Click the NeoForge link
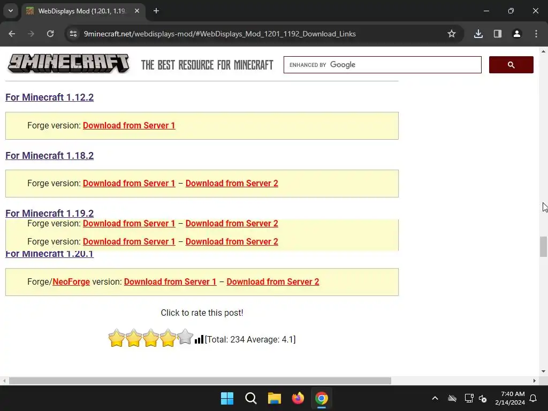548x411 pixels. (x=71, y=281)
